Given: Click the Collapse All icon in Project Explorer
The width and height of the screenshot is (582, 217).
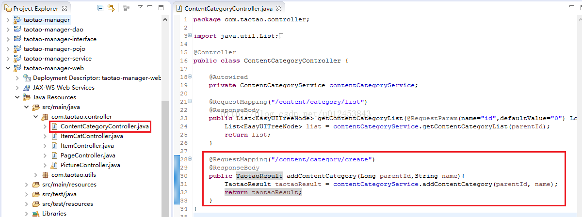Looking at the screenshot, I should point(100,8).
